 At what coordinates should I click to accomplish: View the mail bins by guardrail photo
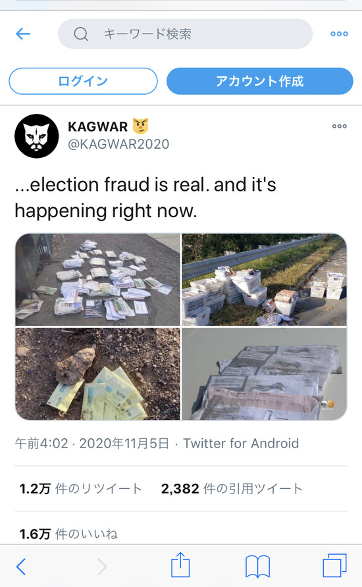pos(265,280)
